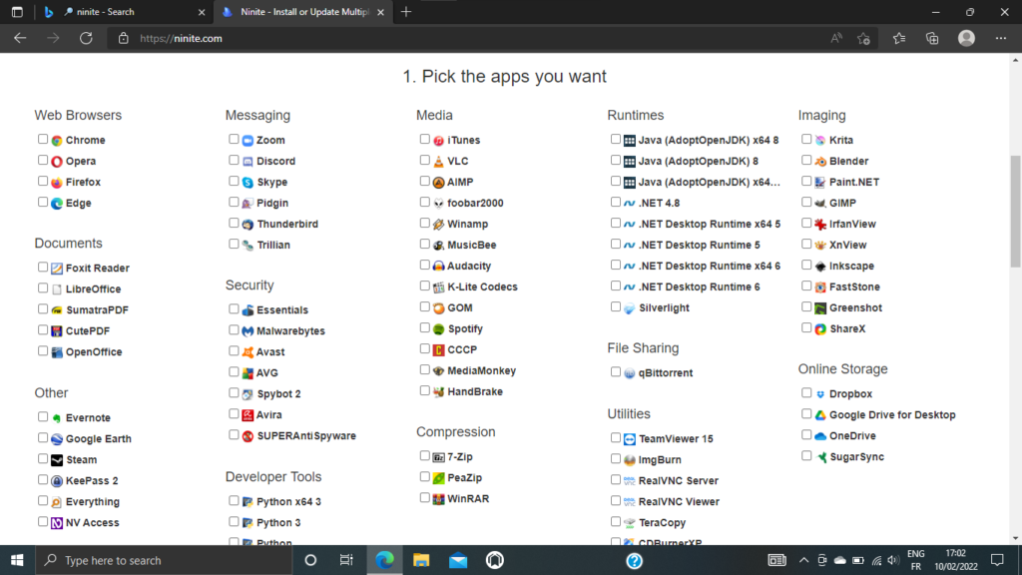Click the Paint.NET label
The width and height of the screenshot is (1022, 575).
[x=854, y=182]
